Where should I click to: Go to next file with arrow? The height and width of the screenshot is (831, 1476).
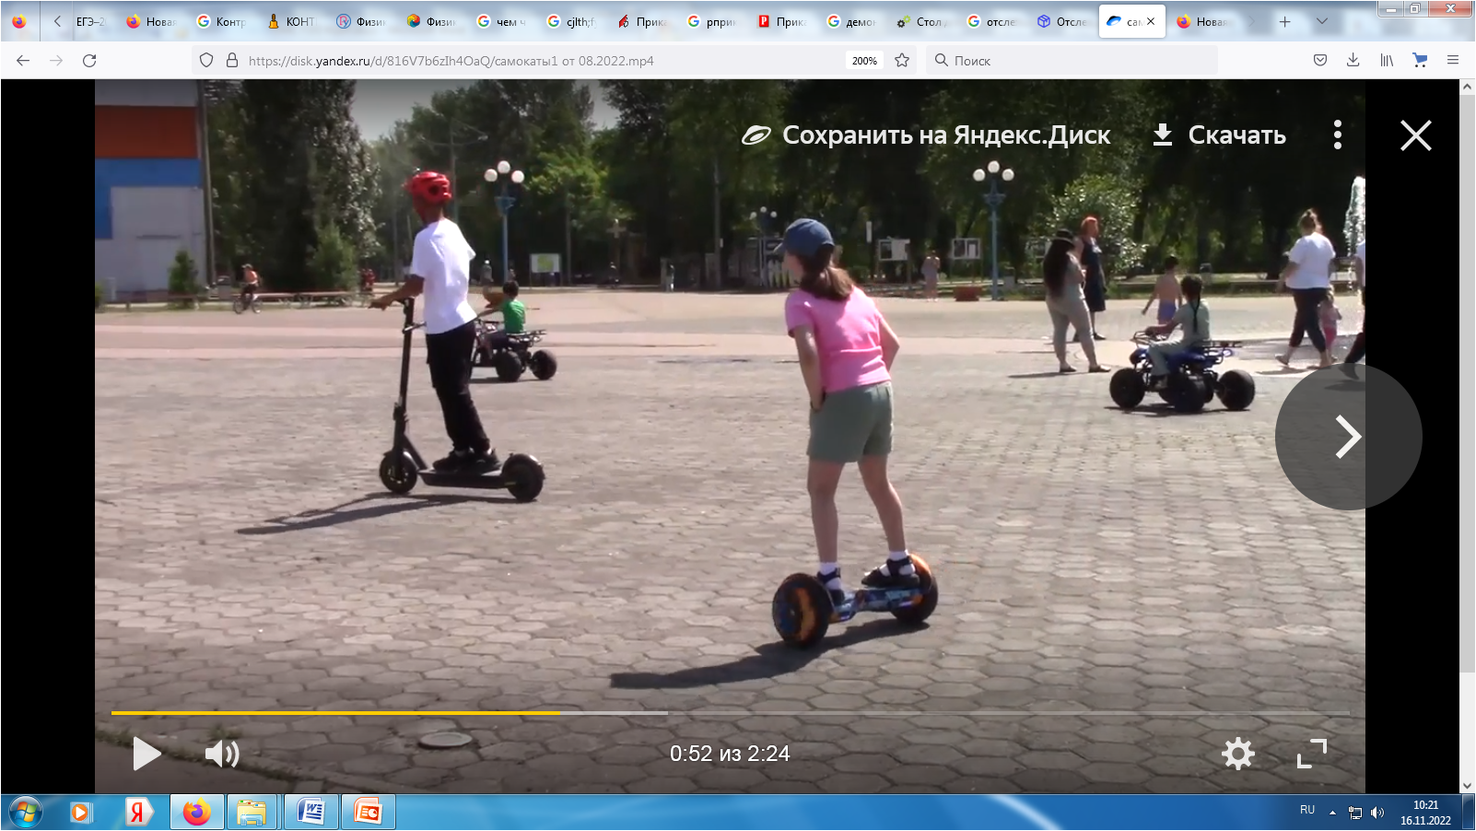[1347, 437]
